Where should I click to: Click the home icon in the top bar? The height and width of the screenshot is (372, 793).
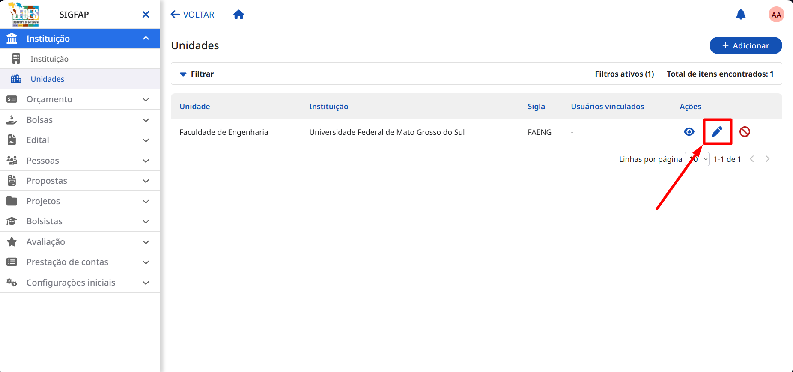click(238, 15)
